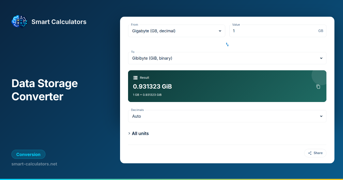Click the Result list icon

[x=135, y=78]
